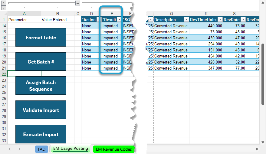Select column D header
Viewport: 266px width, 154px height.
(x=91, y=14)
